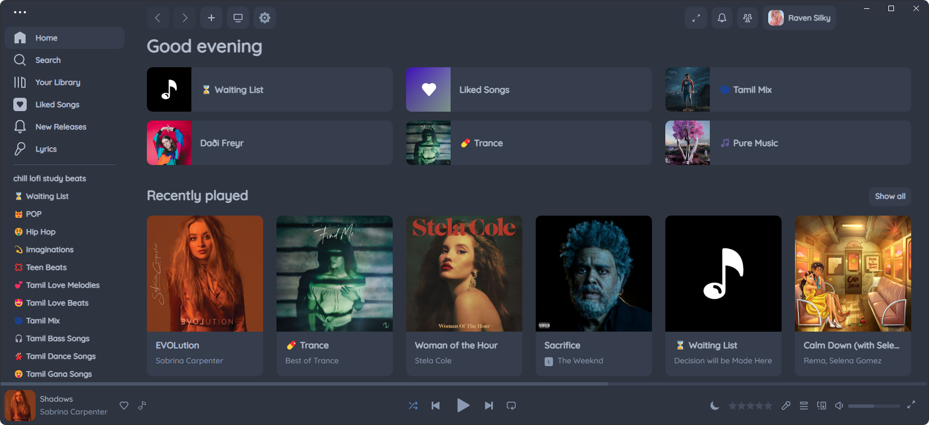Click Sabrina Carpenter in the now-playing bar
929x425 pixels.
coord(73,412)
